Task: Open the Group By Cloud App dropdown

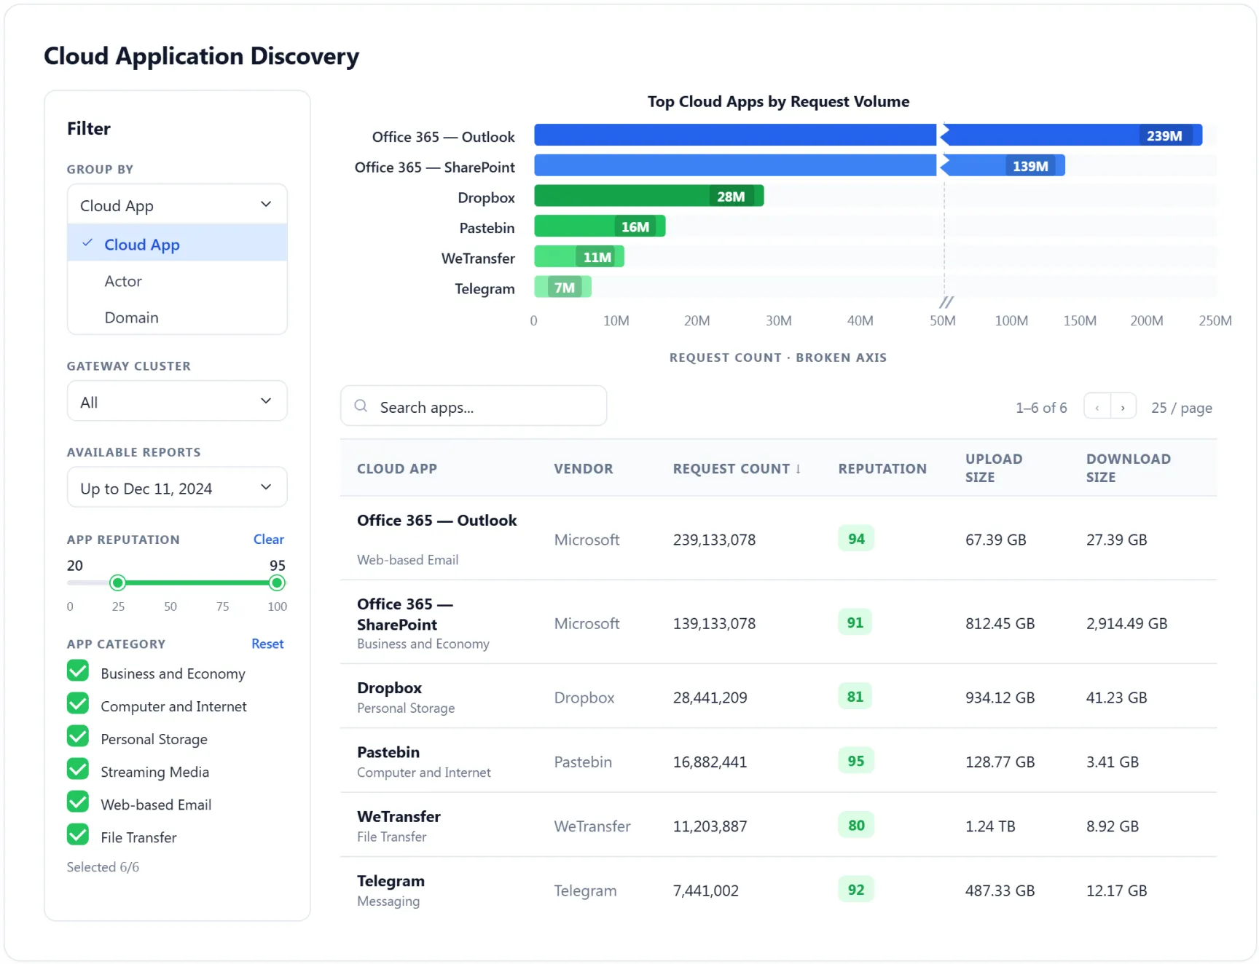Action: click(x=177, y=205)
